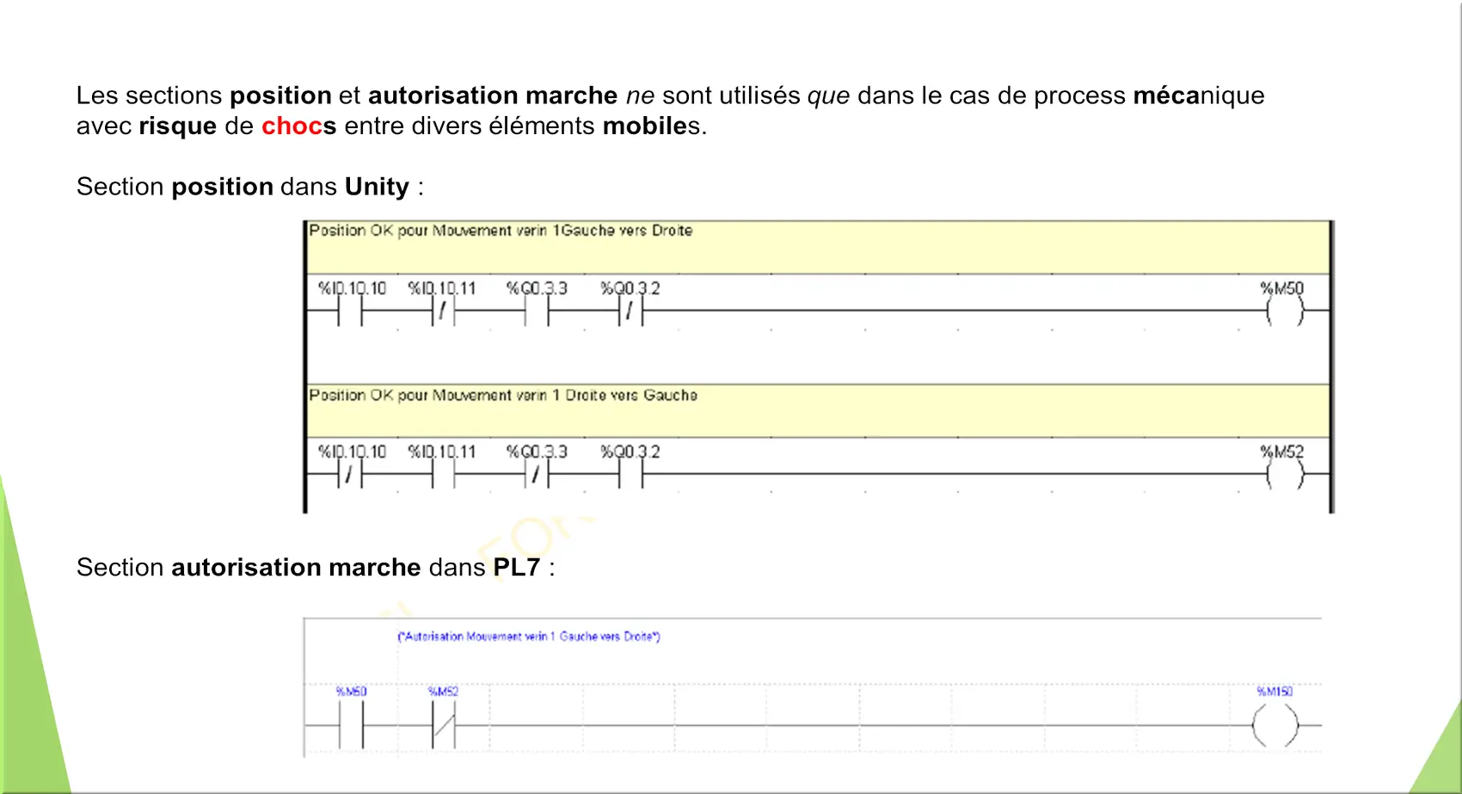Click the bold words 'autorisation marche' in first paragraph
Screen dimensions: 1462x794
point(493,95)
